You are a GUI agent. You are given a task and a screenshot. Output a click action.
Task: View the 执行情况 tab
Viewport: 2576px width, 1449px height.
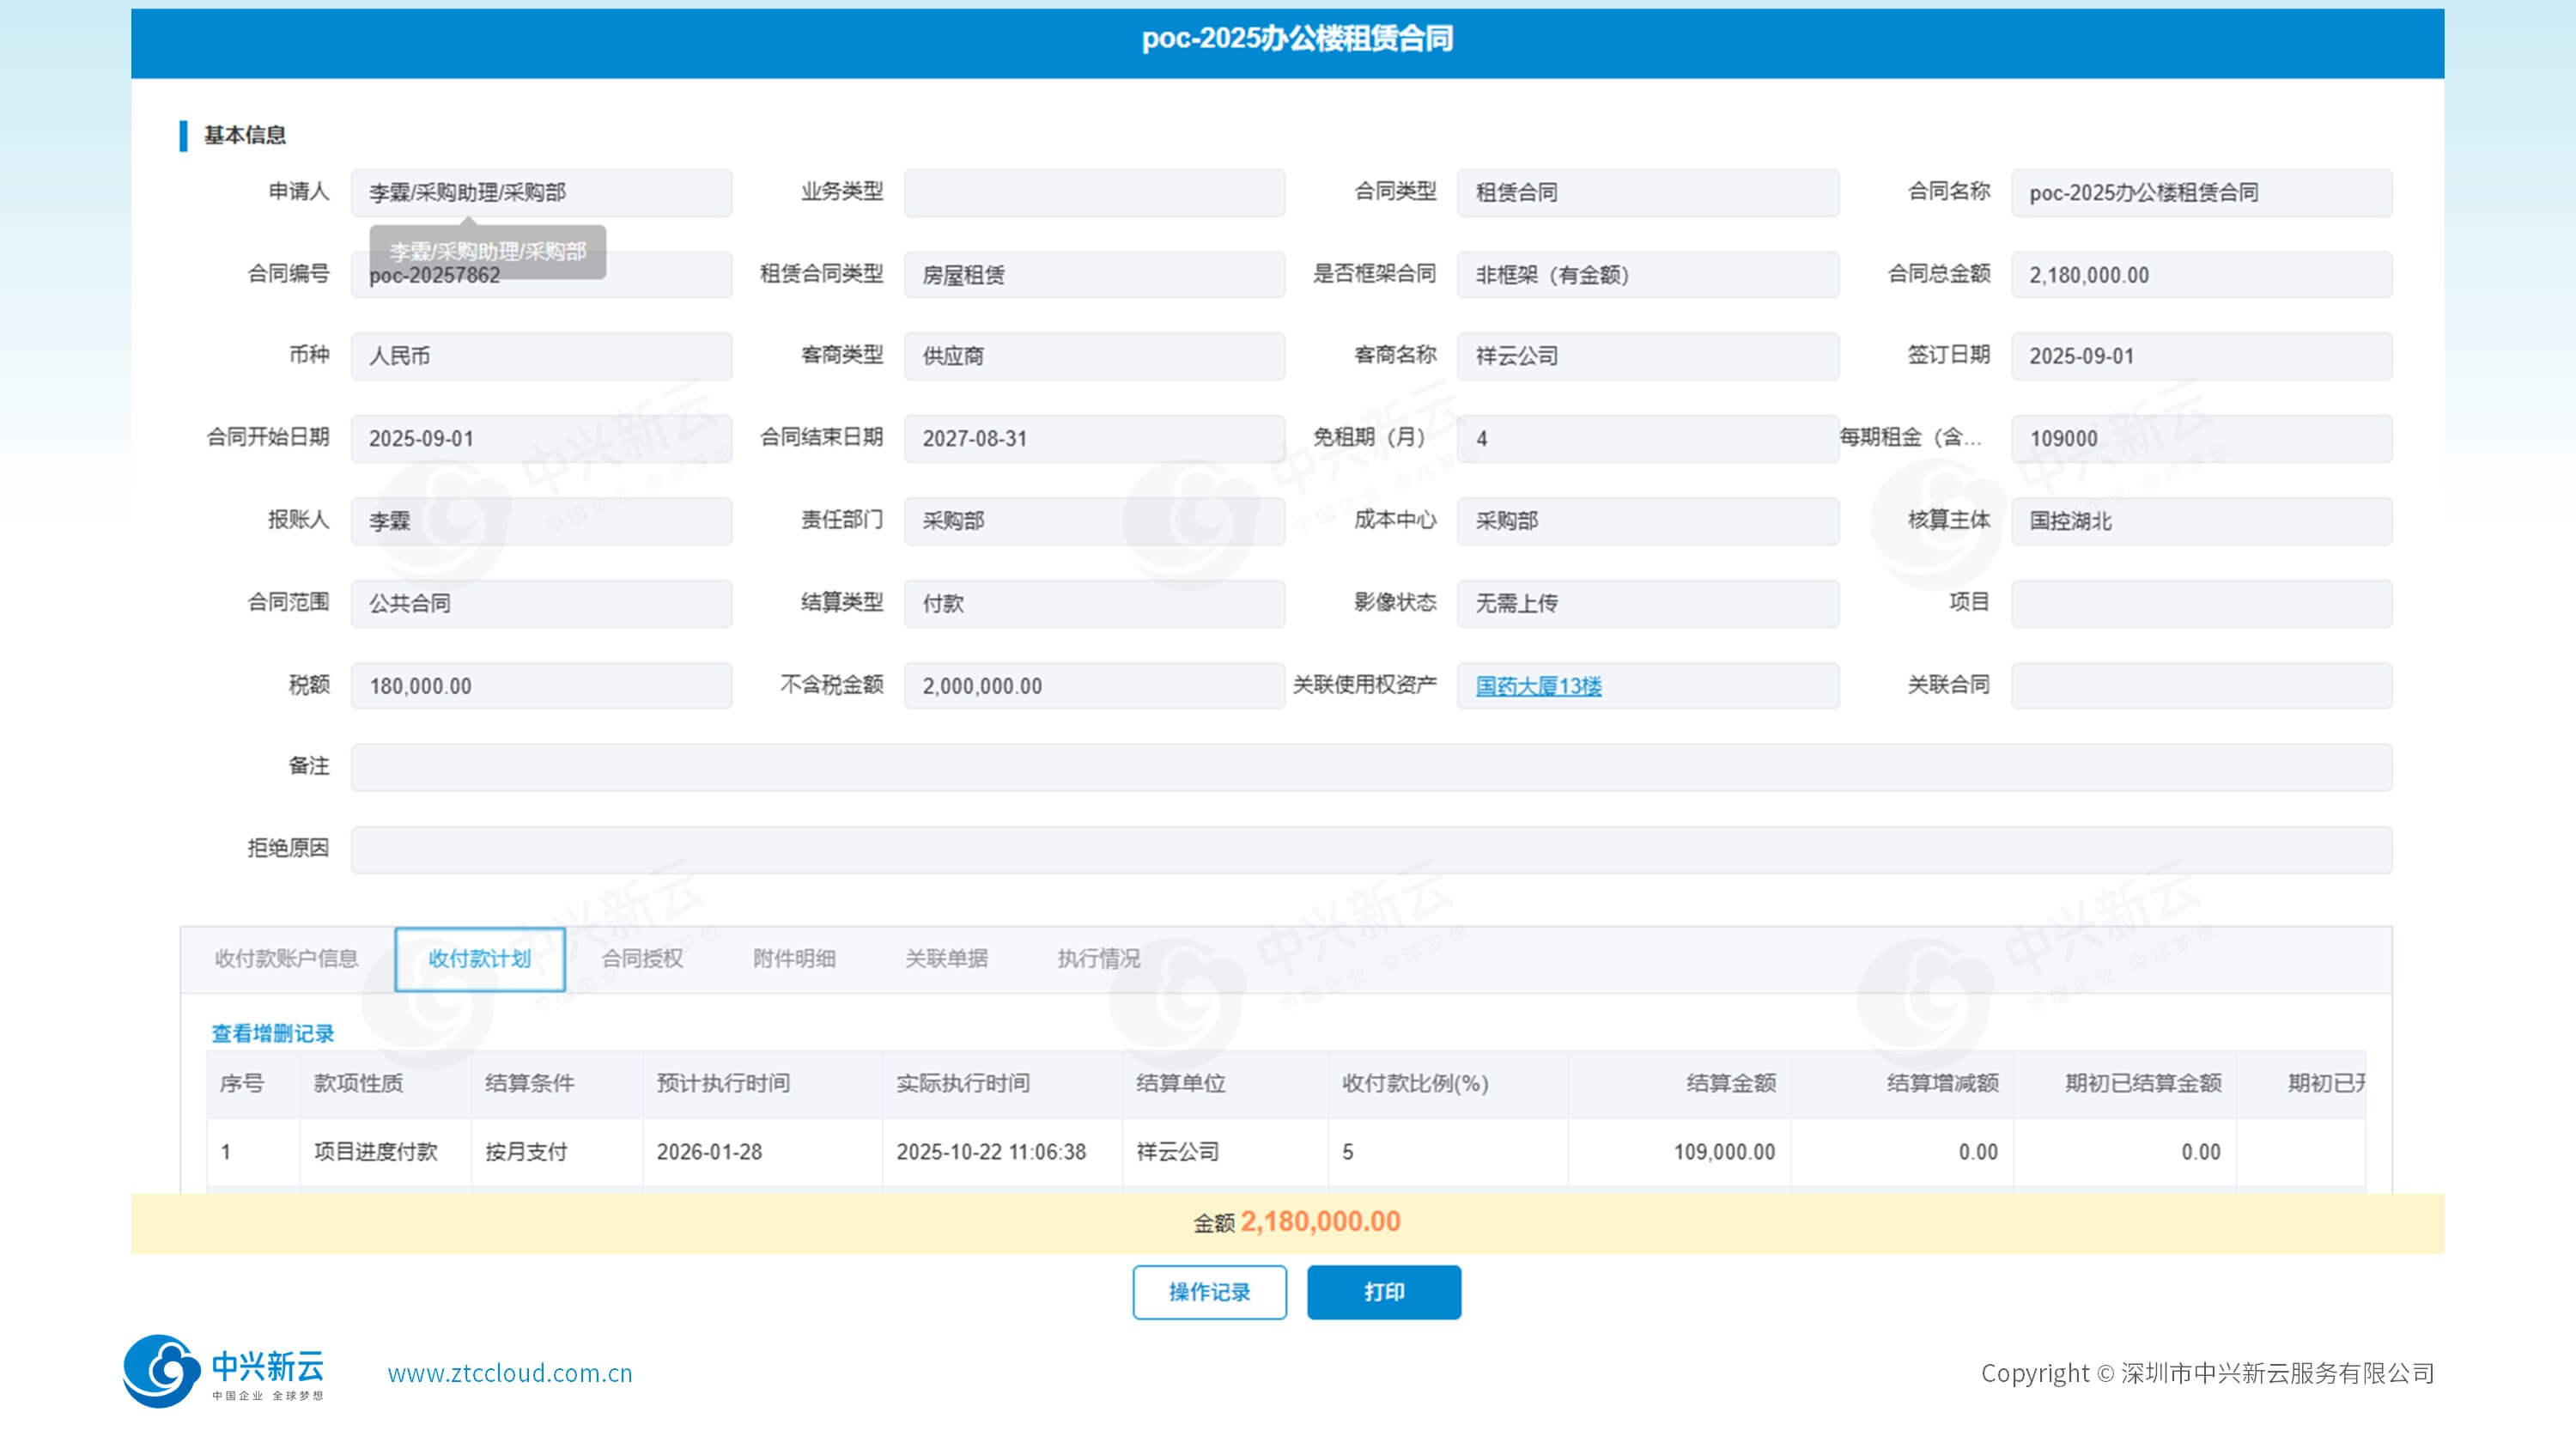click(x=1098, y=958)
